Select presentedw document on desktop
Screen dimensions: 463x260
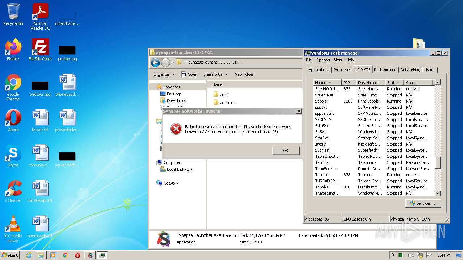[67, 121]
